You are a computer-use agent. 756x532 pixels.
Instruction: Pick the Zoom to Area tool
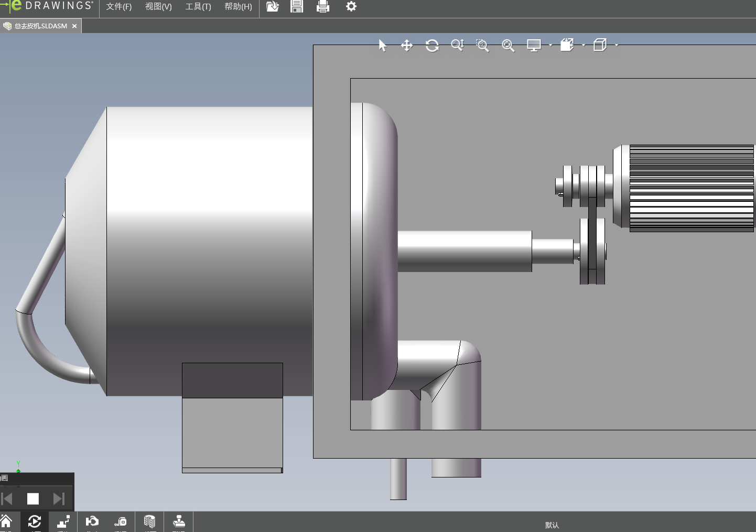point(482,46)
